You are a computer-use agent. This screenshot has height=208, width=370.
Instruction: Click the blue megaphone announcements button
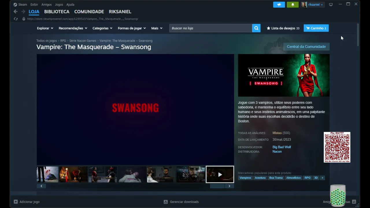pos(279,5)
